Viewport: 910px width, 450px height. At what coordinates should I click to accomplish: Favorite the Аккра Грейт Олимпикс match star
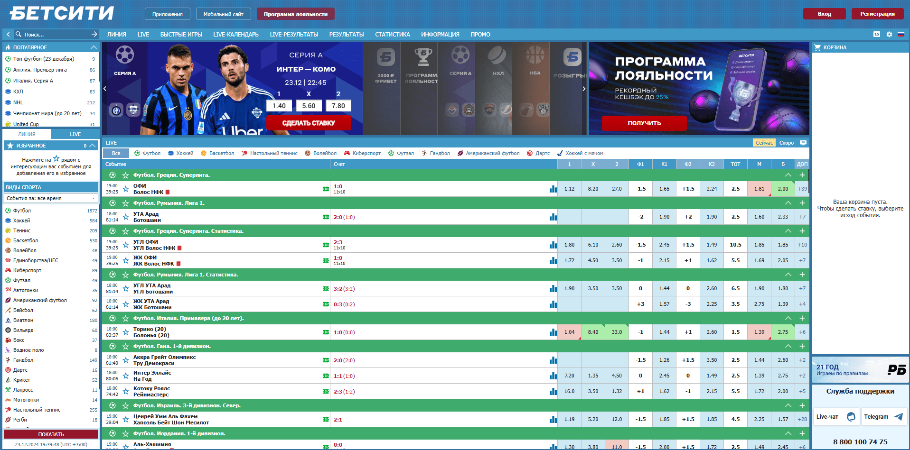126,360
